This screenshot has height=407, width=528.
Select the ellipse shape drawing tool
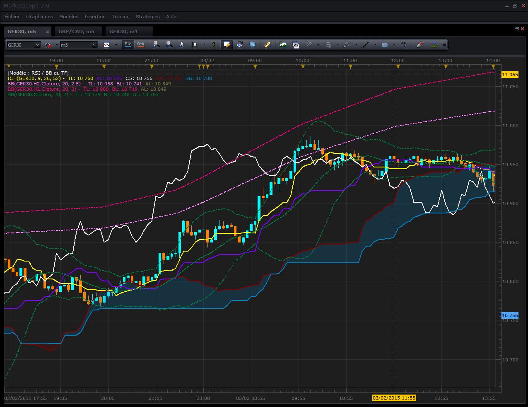pyautogui.click(x=385, y=44)
